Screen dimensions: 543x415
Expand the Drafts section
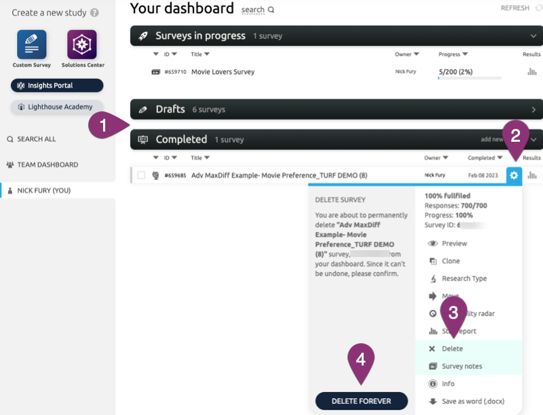click(533, 109)
